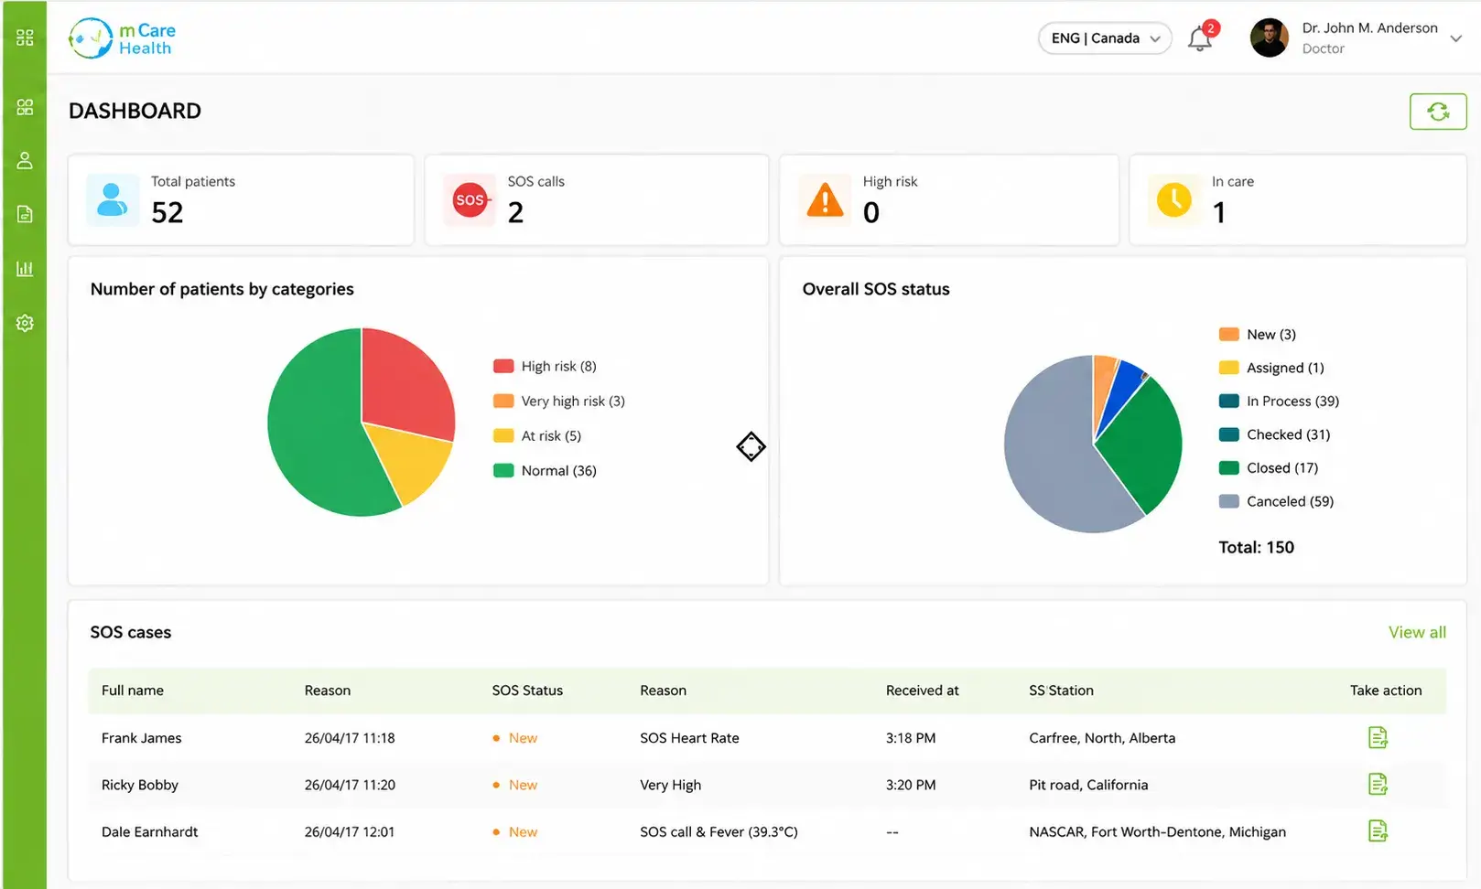Click SOS call & Fever (39.3°C) cell
Viewport: 1481px width, 889px height.
[x=719, y=831]
